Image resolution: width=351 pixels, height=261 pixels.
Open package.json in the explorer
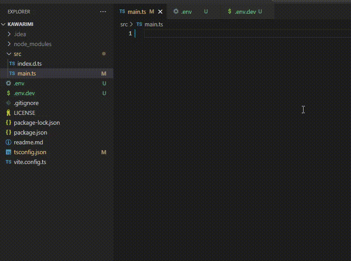tap(56, 132)
